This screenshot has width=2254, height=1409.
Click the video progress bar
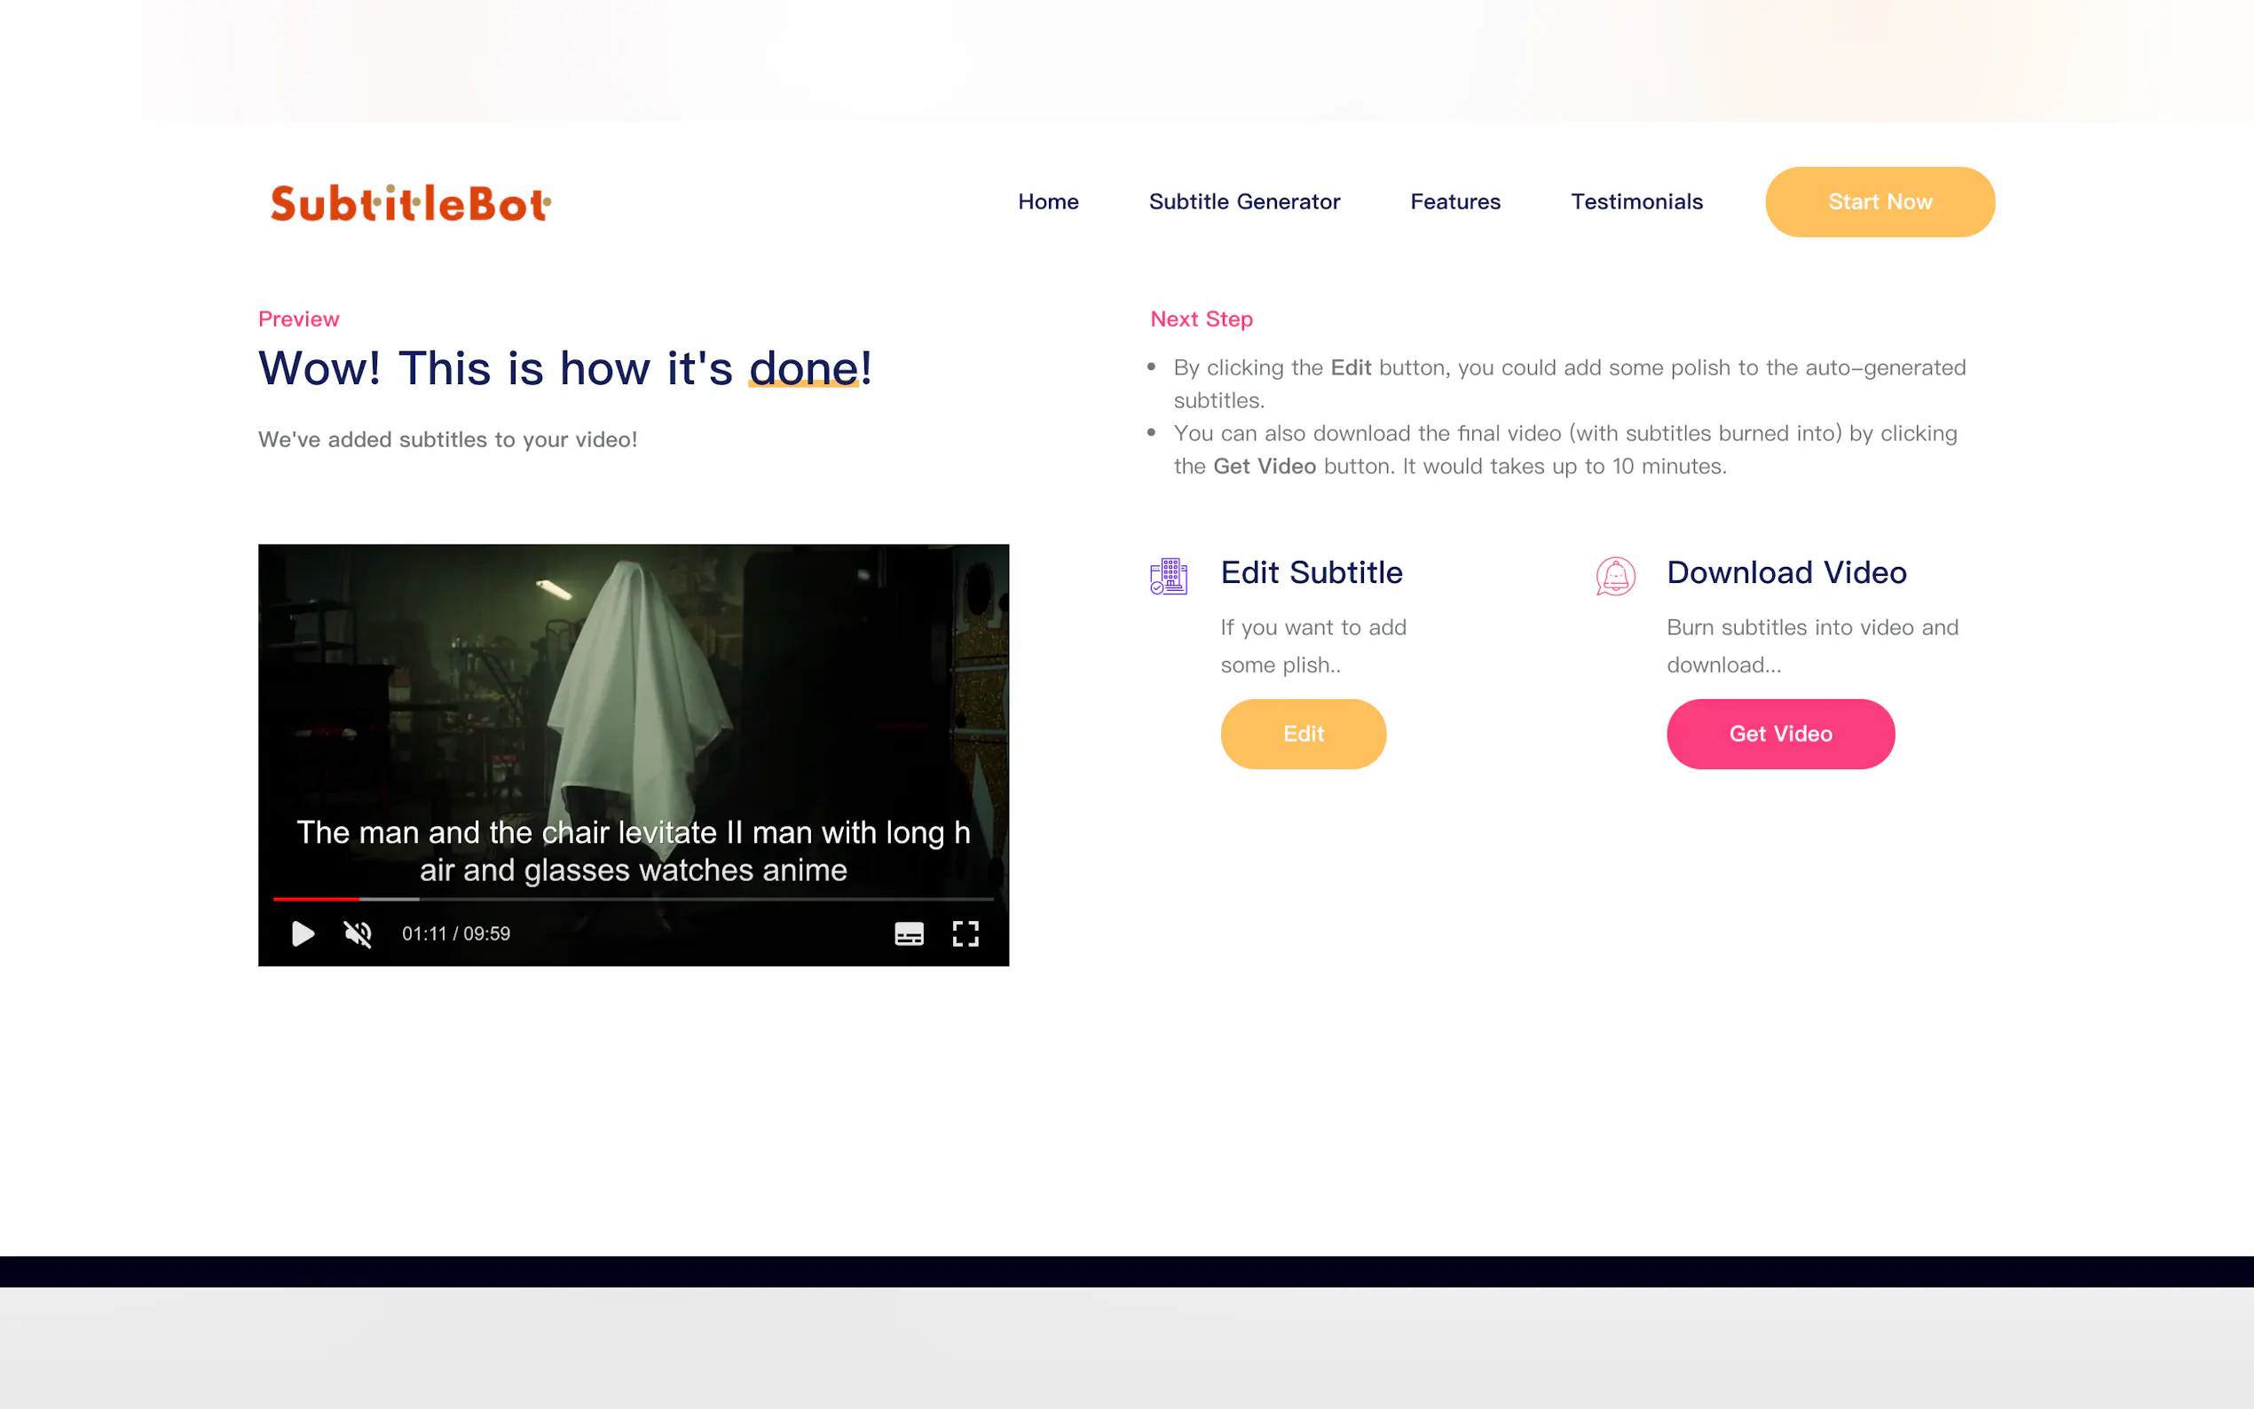pyautogui.click(x=634, y=900)
